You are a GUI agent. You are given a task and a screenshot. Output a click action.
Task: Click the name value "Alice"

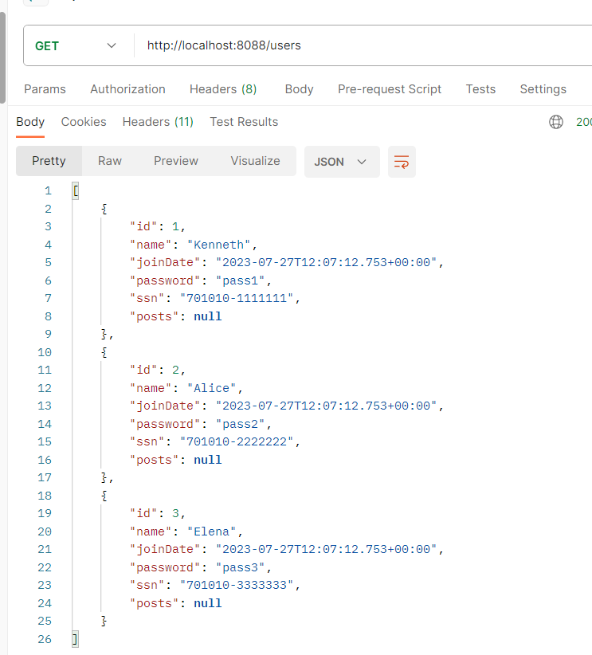coord(211,389)
